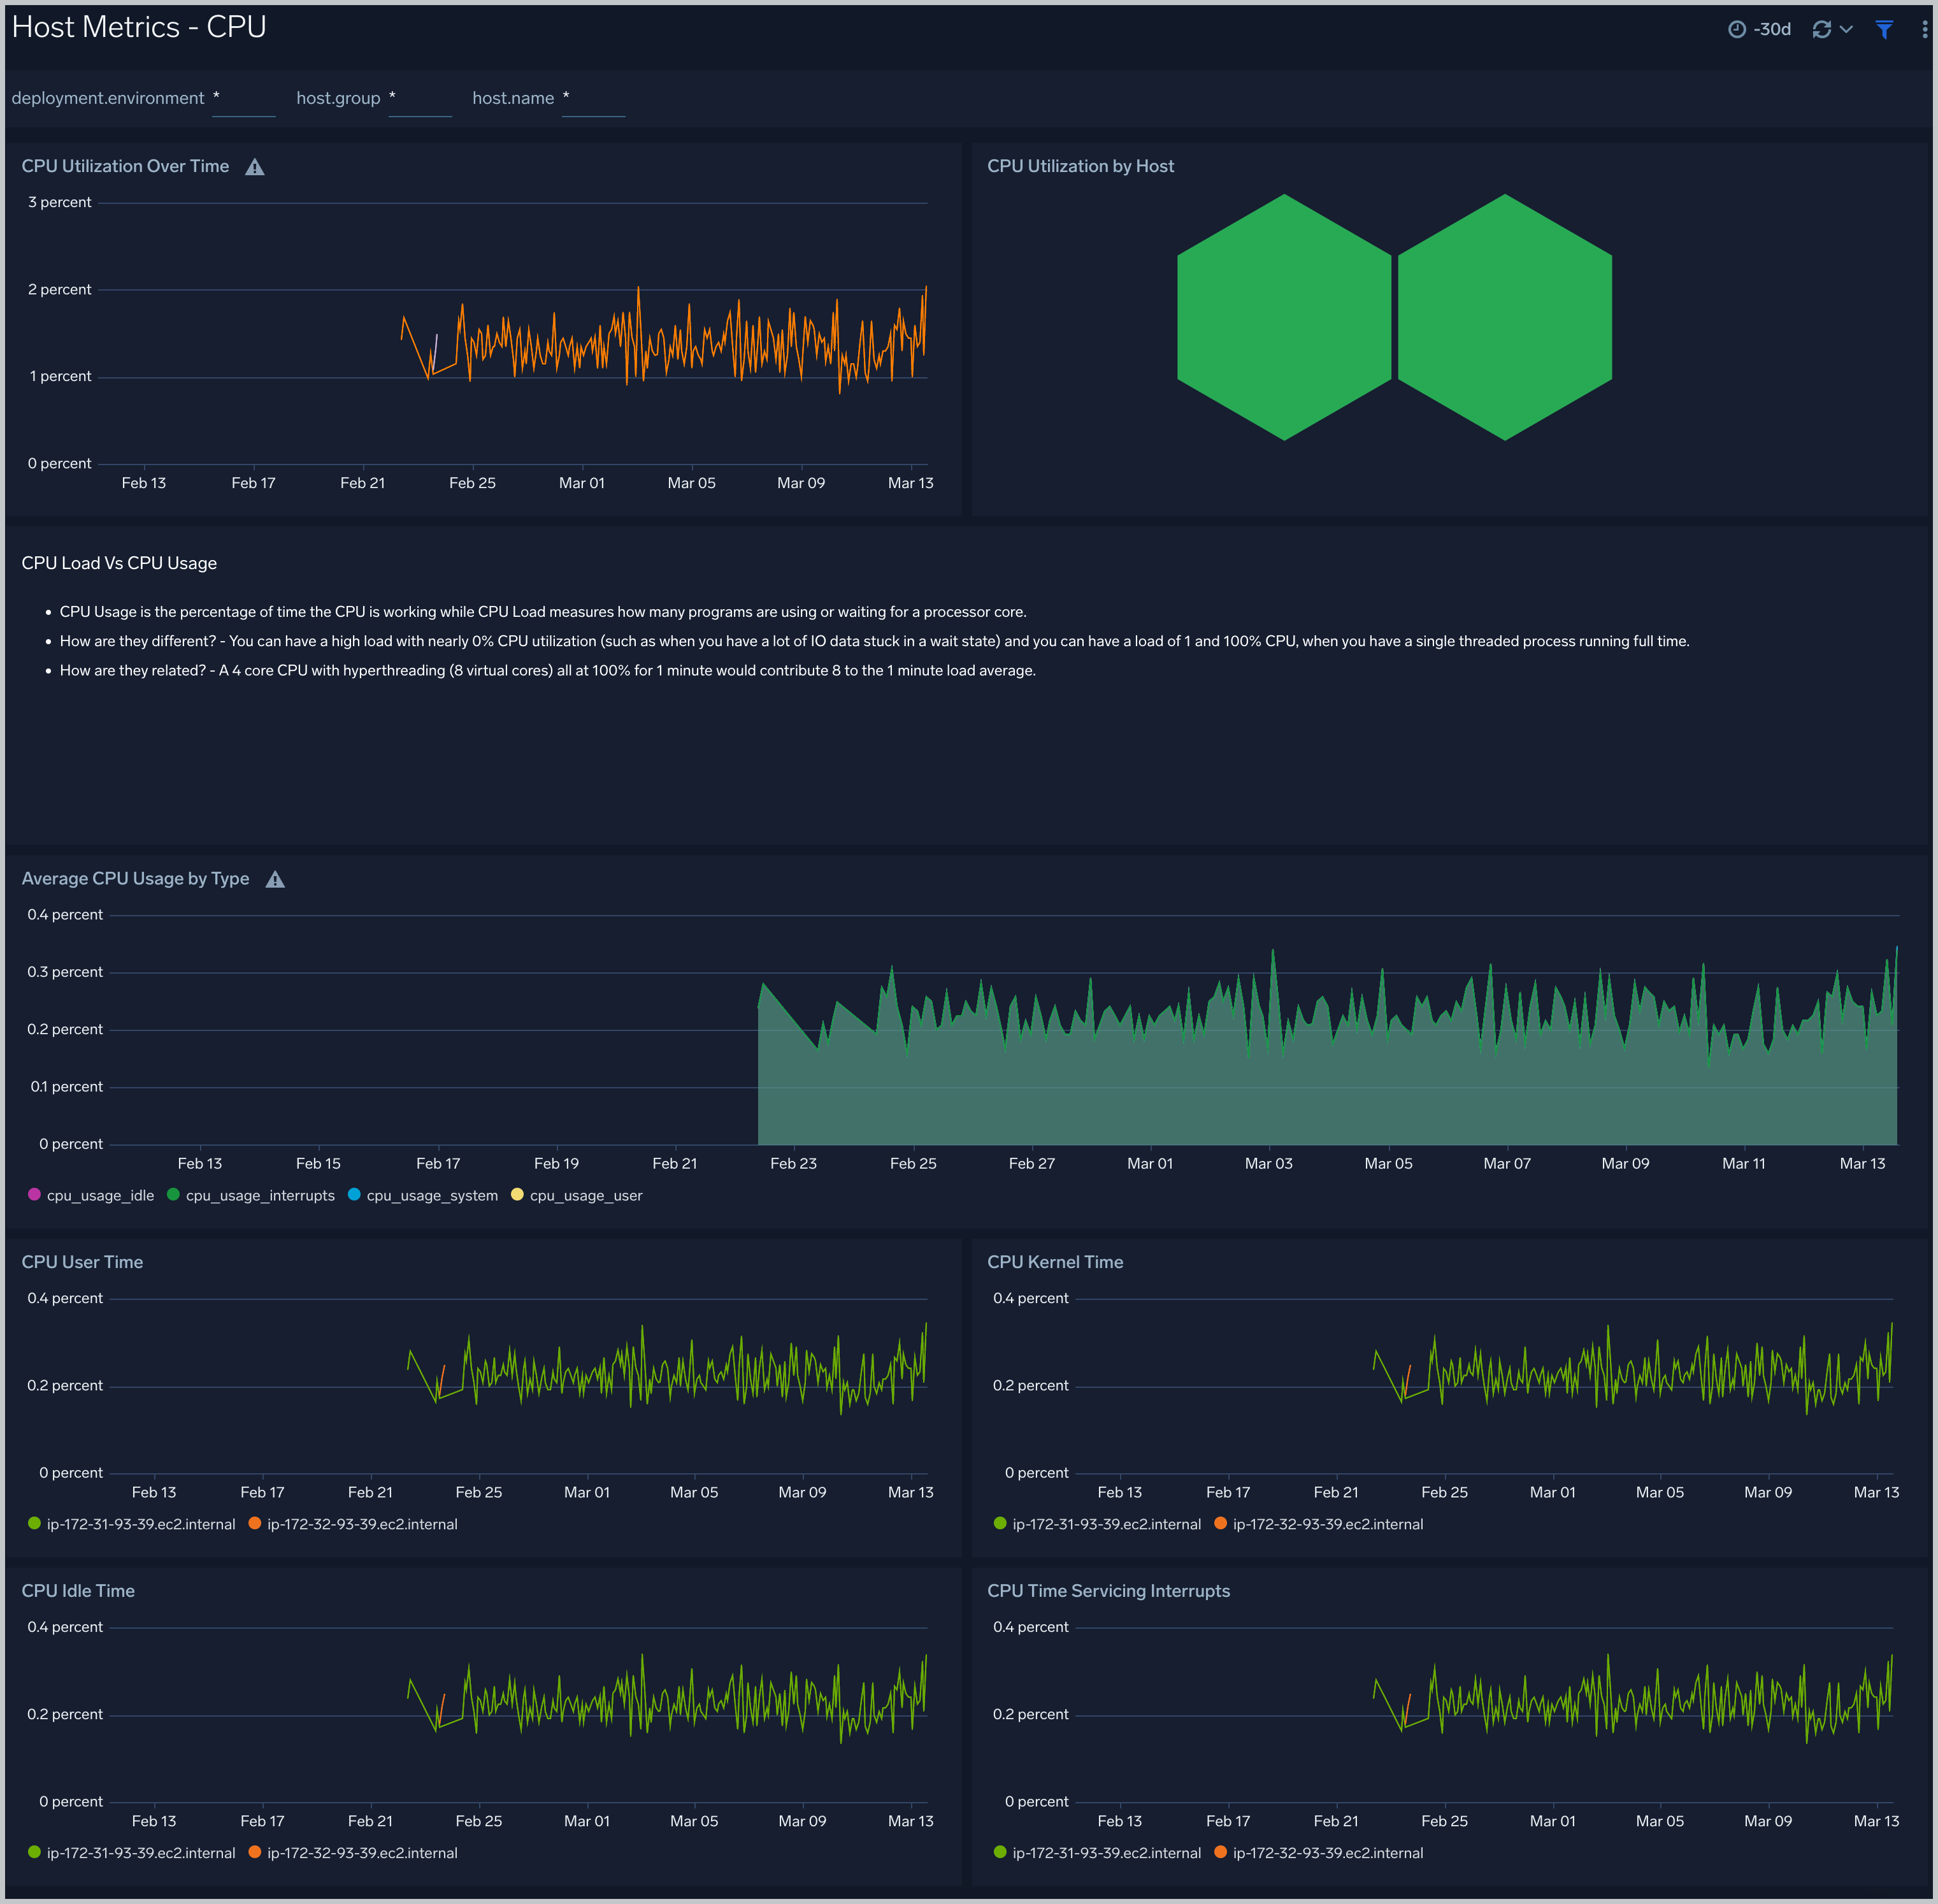Click the Host Metrics - CPU dashboard title
Viewport: 1938px width, 1904px height.
tap(139, 27)
